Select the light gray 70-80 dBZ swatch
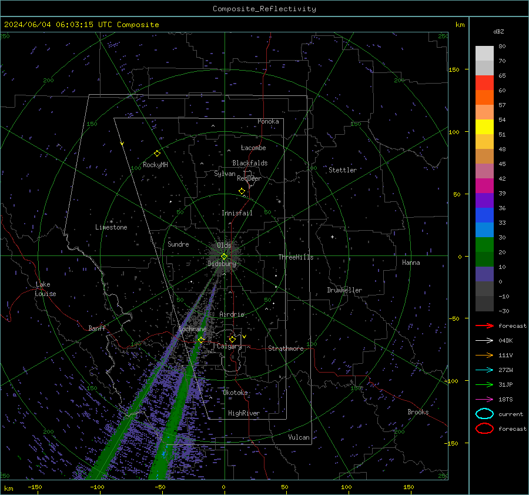This screenshot has height=495, width=529. tap(484, 54)
